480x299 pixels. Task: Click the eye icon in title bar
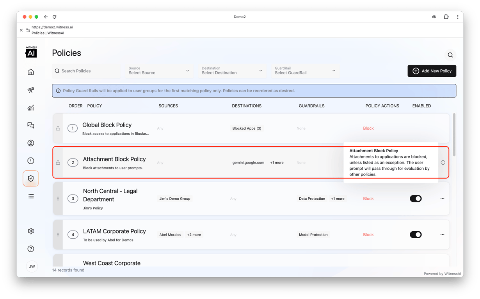click(x=434, y=17)
